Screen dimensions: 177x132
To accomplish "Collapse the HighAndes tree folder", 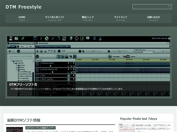I will (x=11, y=61).
